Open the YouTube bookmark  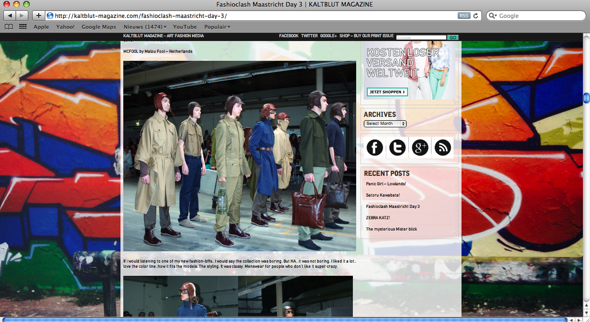pyautogui.click(x=185, y=27)
